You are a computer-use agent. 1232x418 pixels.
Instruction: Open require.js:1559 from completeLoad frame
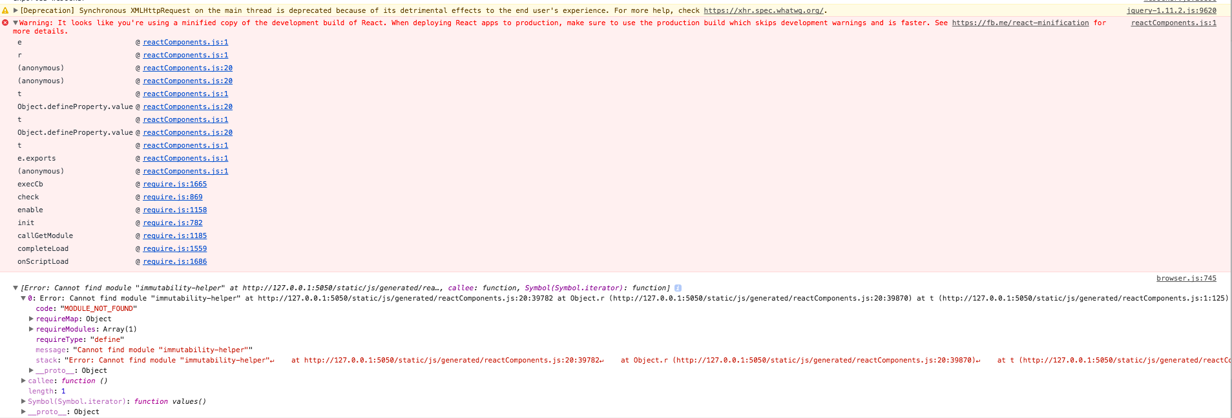[x=174, y=248]
